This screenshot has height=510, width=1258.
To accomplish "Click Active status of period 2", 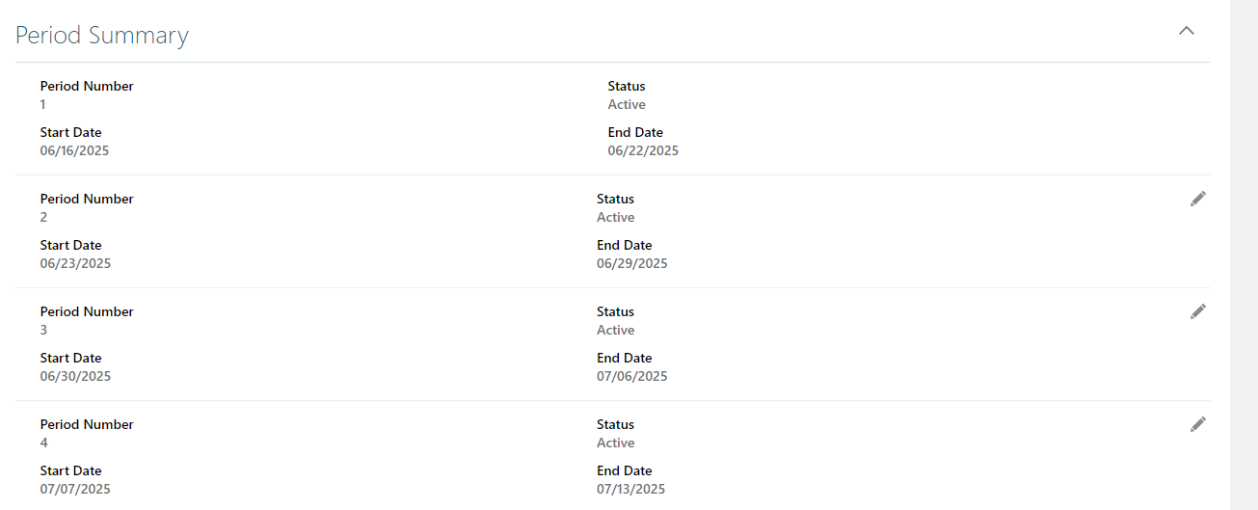I will [x=615, y=217].
